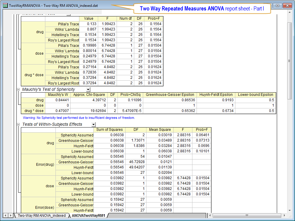Screen dimensions: 295x221
Task: Click the Error(dose) row label
Action: [x=44, y=208]
